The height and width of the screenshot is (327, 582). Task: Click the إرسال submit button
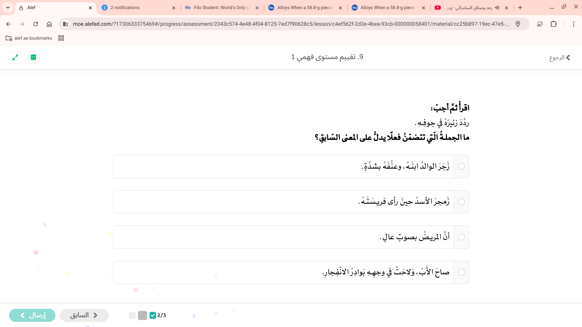32,315
